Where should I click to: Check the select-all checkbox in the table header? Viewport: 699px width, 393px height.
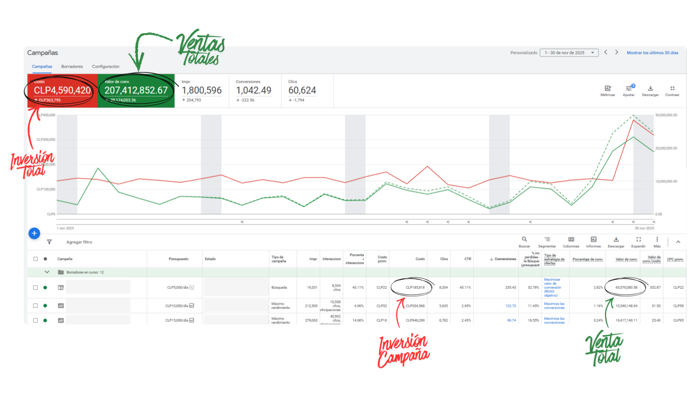pos(35,258)
